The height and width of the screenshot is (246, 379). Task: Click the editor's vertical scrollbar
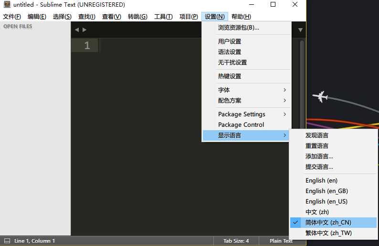coord(302,84)
